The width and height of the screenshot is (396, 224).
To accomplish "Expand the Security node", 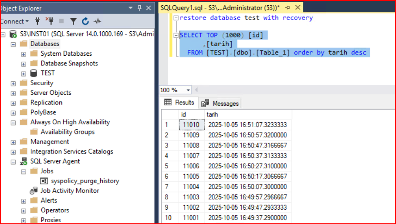I will (13, 83).
